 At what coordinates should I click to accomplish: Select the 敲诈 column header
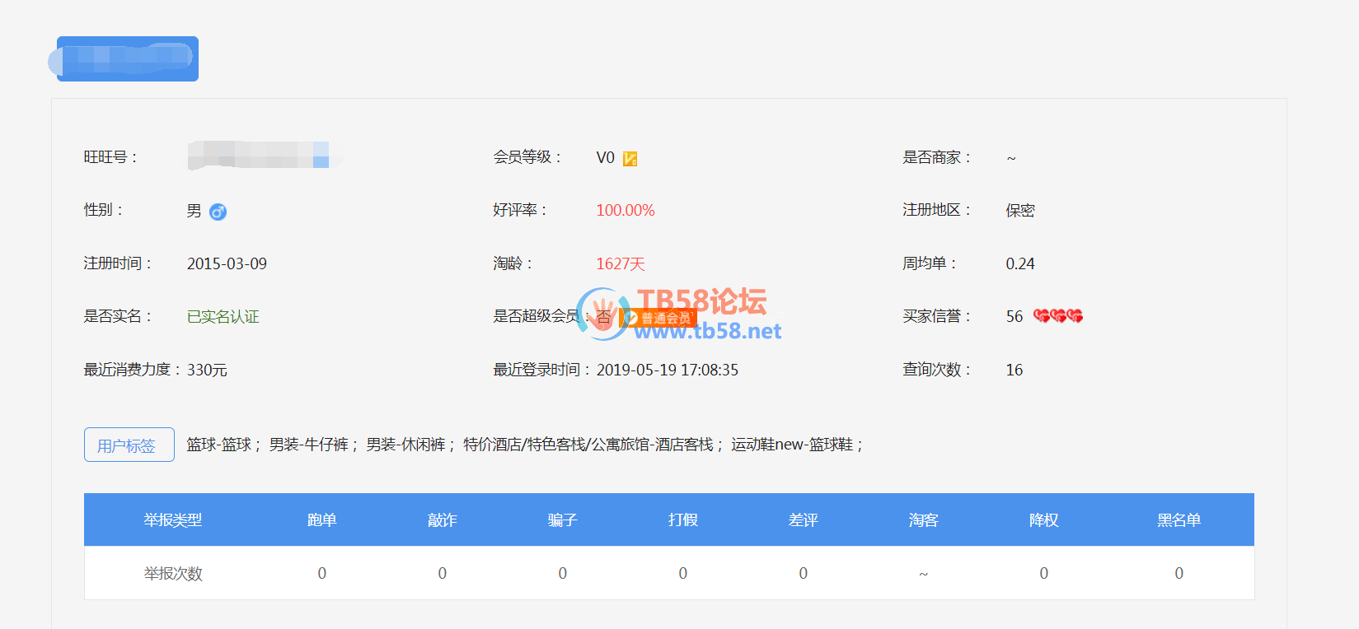[442, 520]
